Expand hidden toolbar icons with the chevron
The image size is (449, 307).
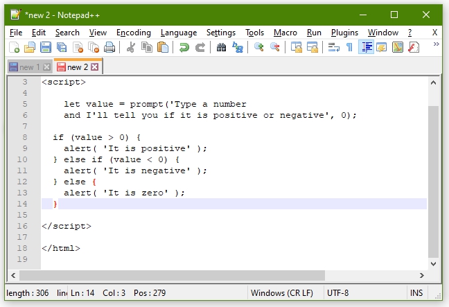[436, 44]
